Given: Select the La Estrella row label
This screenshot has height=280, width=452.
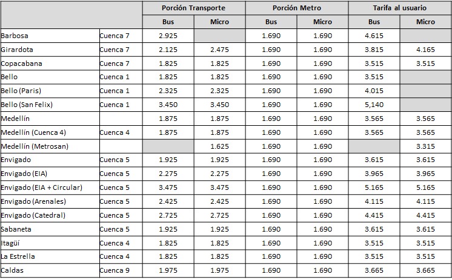Looking at the screenshot, I should coord(18,256).
